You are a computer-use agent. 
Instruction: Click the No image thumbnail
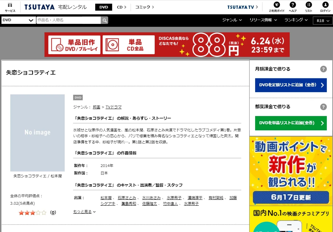[37, 133]
